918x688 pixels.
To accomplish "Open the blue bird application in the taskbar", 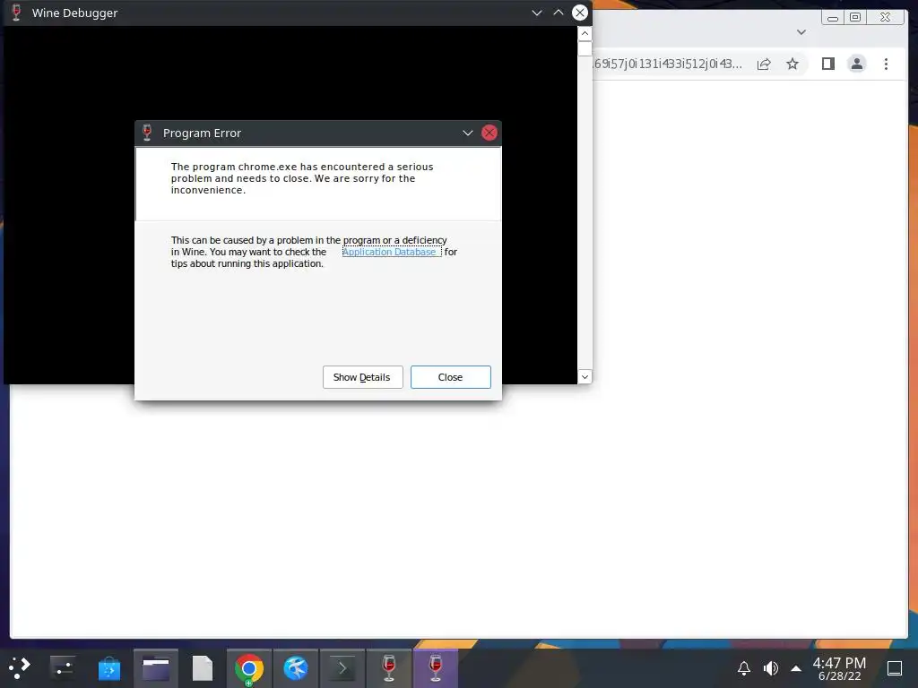I will pos(296,668).
